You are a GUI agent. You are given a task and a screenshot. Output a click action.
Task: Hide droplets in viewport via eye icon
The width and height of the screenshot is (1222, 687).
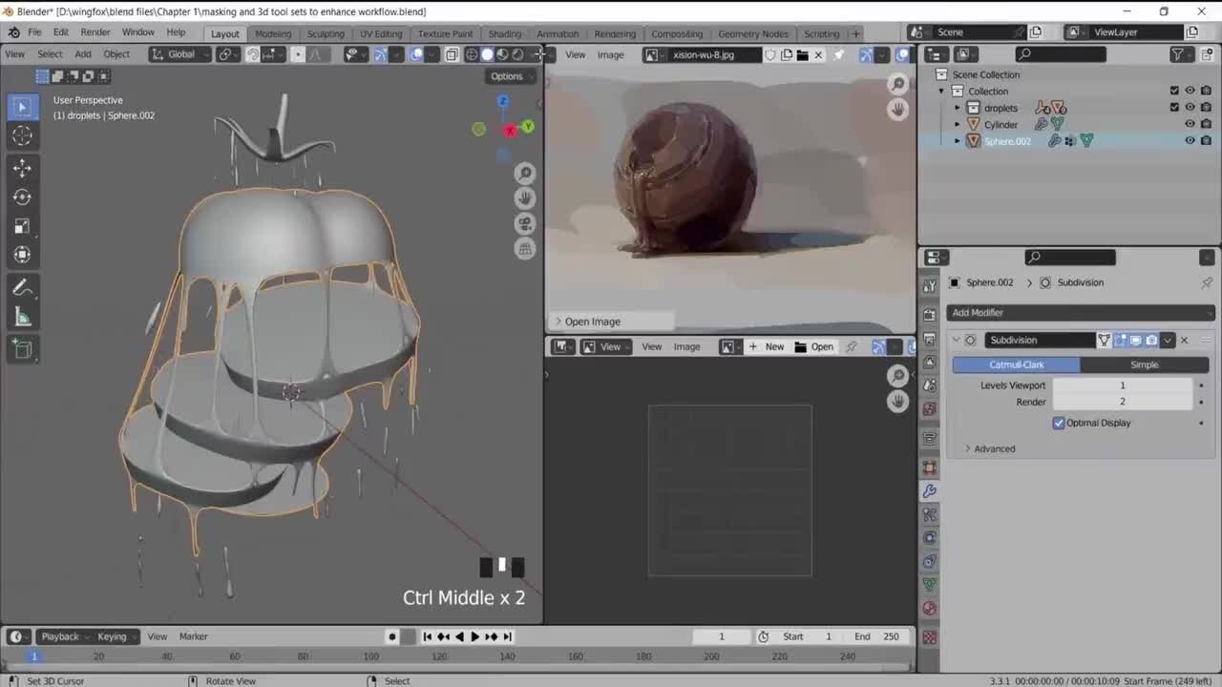click(x=1190, y=108)
